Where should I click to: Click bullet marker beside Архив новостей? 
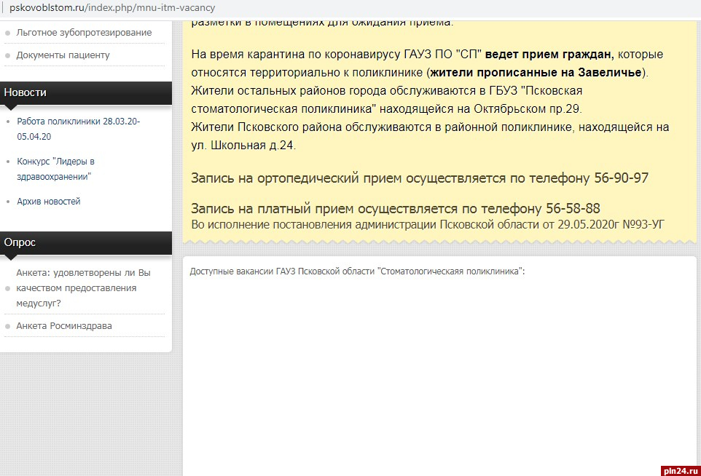[x=8, y=202]
